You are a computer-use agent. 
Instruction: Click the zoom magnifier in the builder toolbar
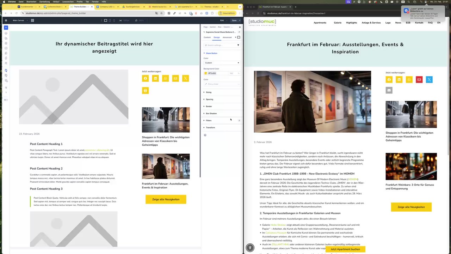[136, 20]
